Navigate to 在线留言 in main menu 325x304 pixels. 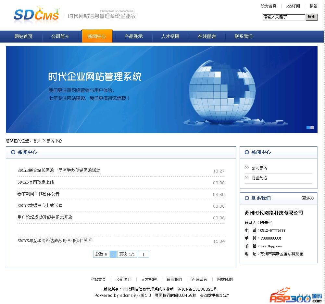click(207, 36)
